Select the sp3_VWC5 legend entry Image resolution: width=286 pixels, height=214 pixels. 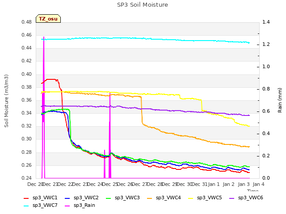click(205, 198)
